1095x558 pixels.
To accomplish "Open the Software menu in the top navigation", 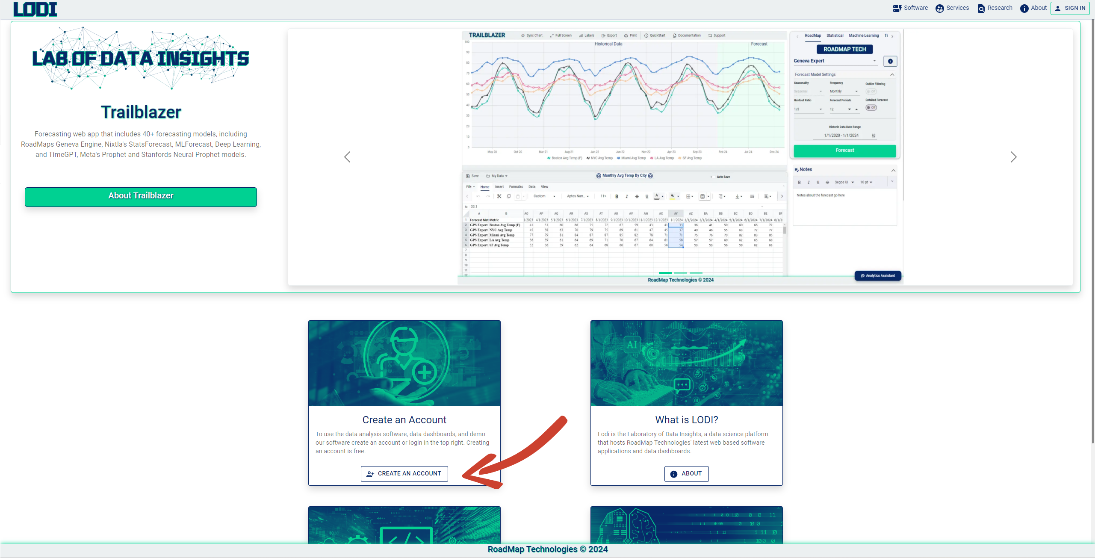I will click(910, 8).
